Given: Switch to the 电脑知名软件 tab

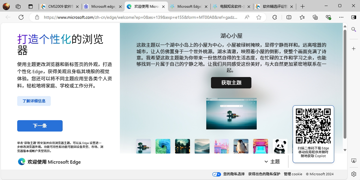Looking at the screenshot, I should click(x=232, y=6).
